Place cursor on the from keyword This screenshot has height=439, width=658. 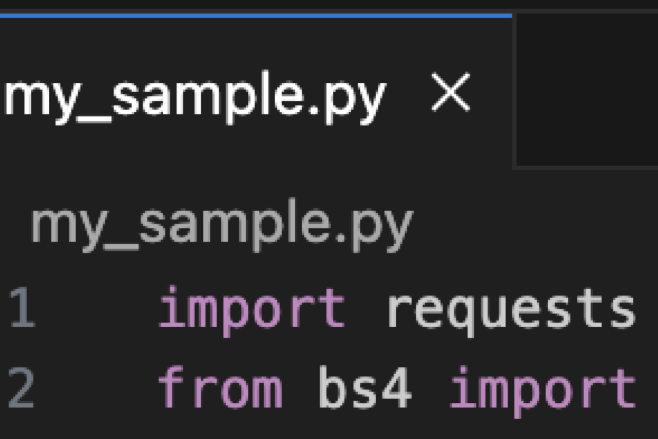220,387
